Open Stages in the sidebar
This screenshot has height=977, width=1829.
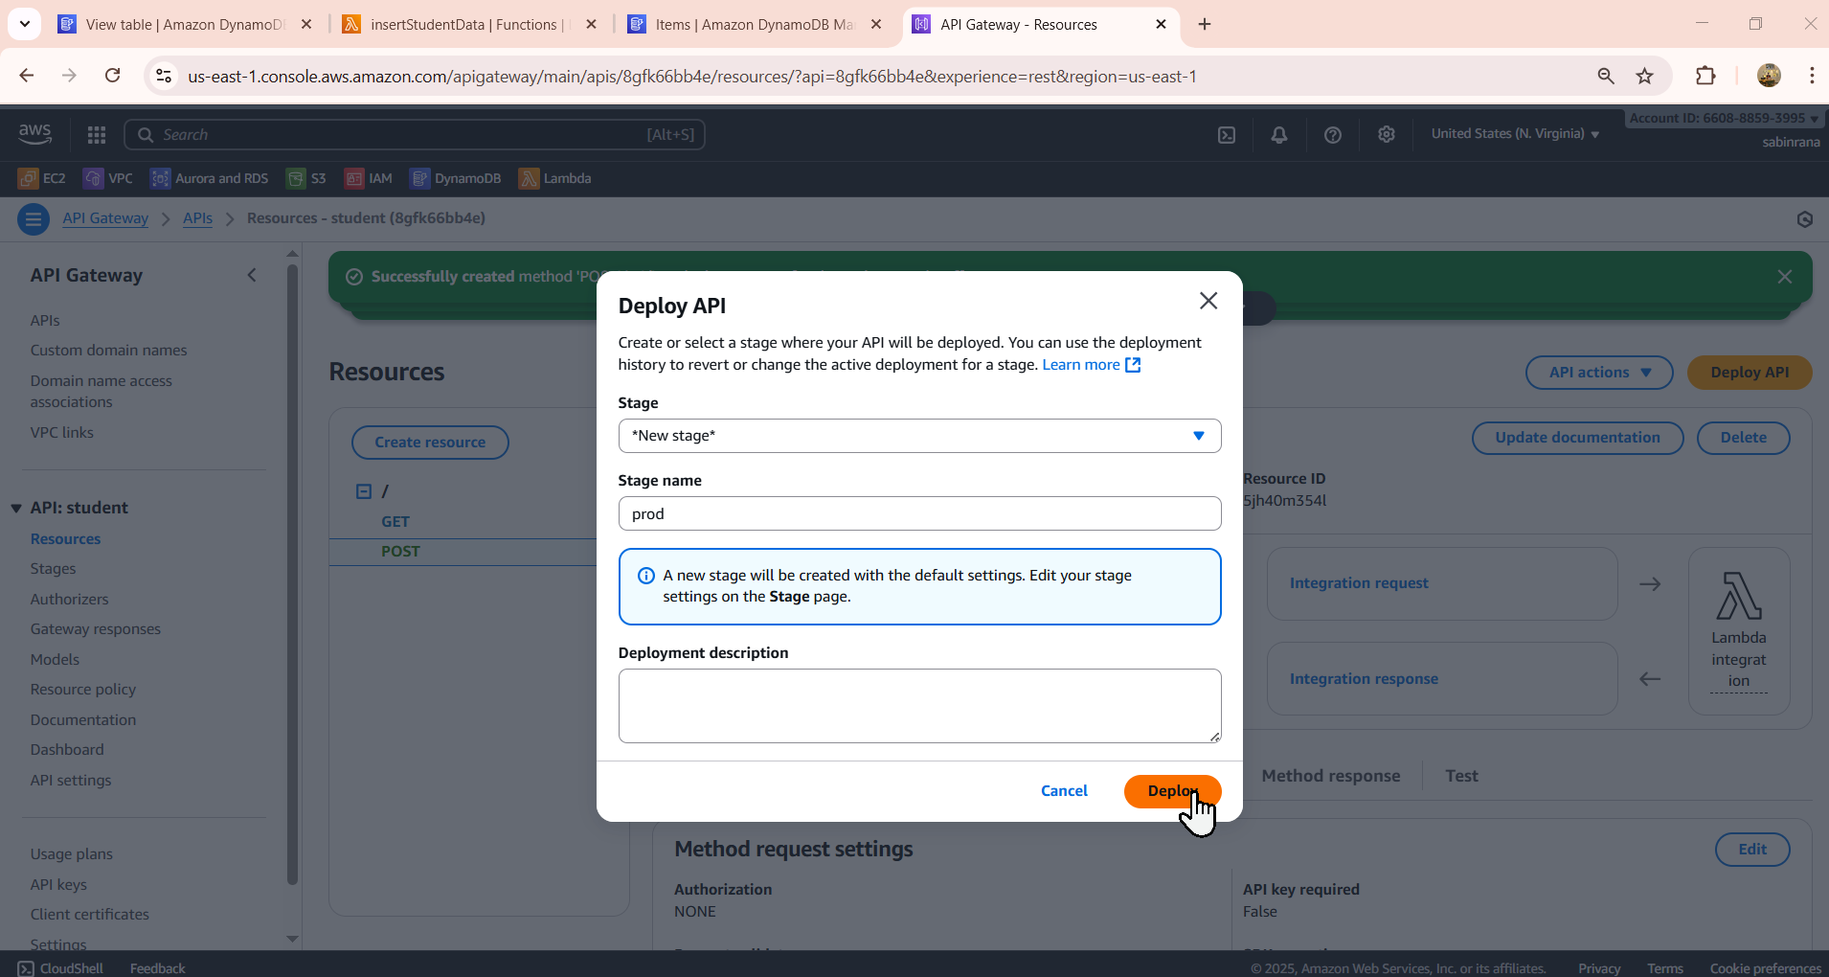[x=53, y=569]
